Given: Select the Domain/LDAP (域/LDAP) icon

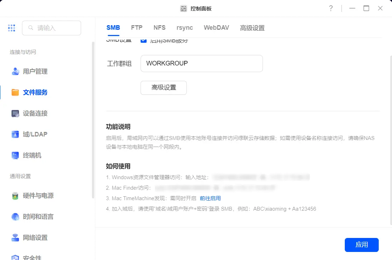Looking at the screenshot, I should coord(15,134).
